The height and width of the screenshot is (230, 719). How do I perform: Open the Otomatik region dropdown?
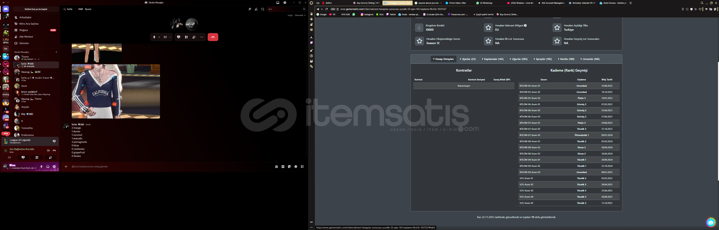(300, 15)
